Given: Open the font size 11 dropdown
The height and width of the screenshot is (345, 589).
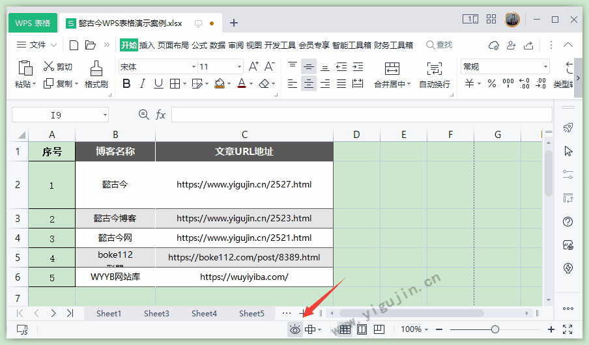Looking at the screenshot, I should (239, 67).
